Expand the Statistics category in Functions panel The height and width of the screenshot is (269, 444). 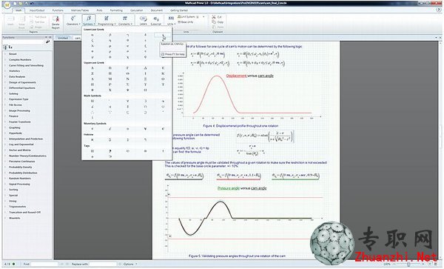[x=14, y=71]
